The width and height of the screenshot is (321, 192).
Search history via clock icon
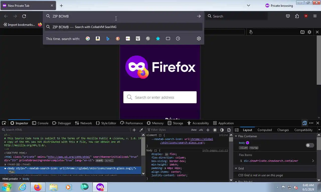click(x=178, y=38)
